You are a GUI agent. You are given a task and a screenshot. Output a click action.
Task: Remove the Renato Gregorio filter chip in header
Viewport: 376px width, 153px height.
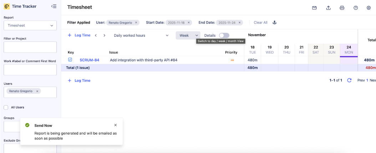point(136,22)
